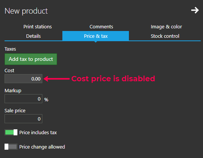The width and height of the screenshot is (203, 158).
Task: Click the Price includes tax label text
Action: tap(38, 133)
